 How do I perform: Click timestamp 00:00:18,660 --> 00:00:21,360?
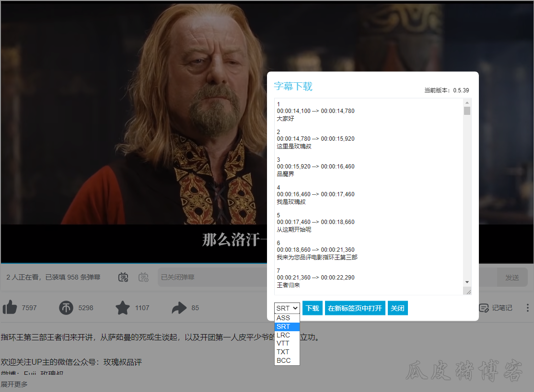point(316,250)
